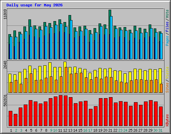Click day label 12 on the x-axis
The width and height of the screenshot is (171, 134).
point(65,130)
